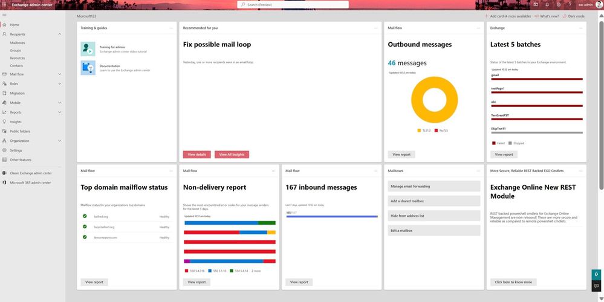View report for Non-delivery report
Image resolution: width=604 pixels, height=302 pixels.
(x=197, y=282)
